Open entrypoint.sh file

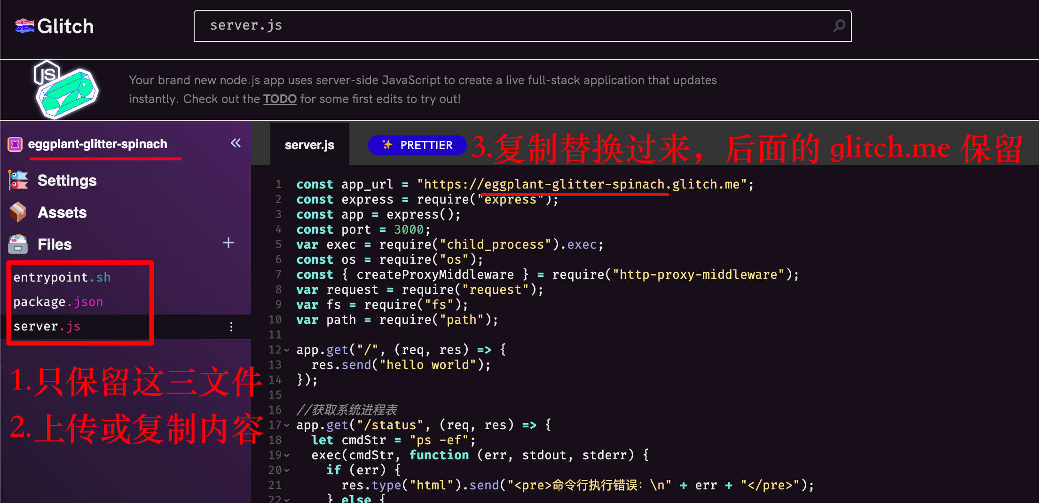[62, 277]
